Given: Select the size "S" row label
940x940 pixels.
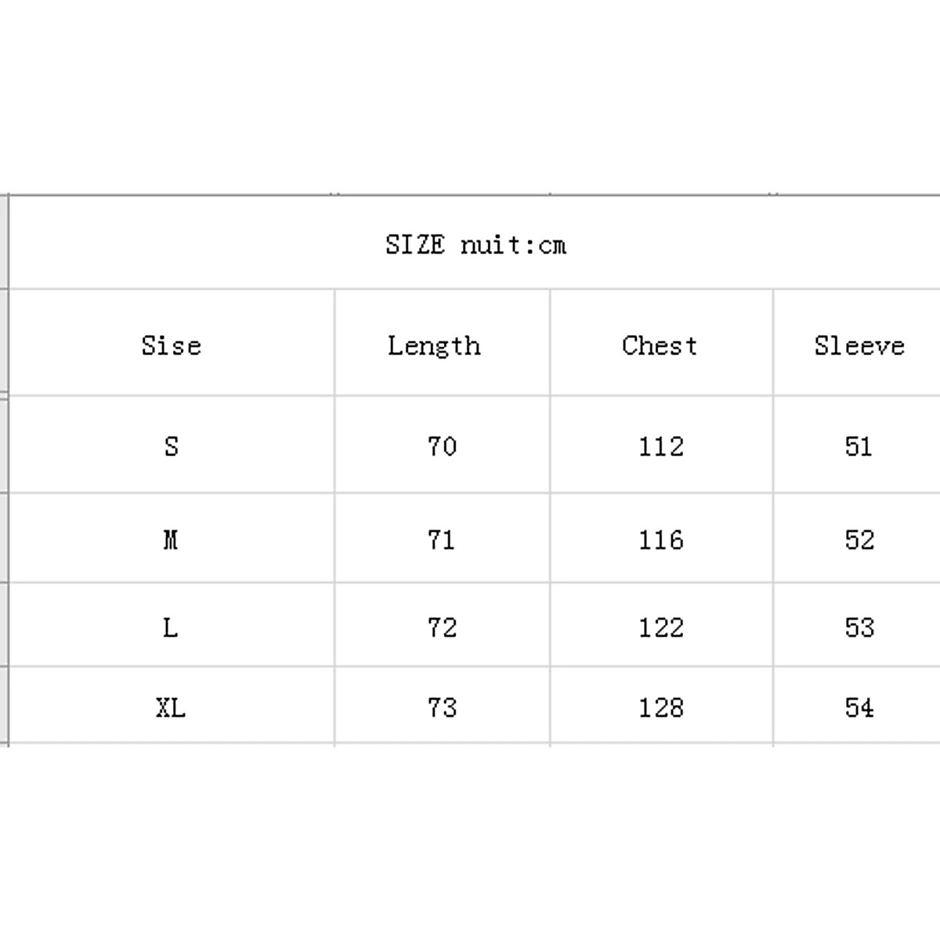Looking at the screenshot, I should point(172,446).
